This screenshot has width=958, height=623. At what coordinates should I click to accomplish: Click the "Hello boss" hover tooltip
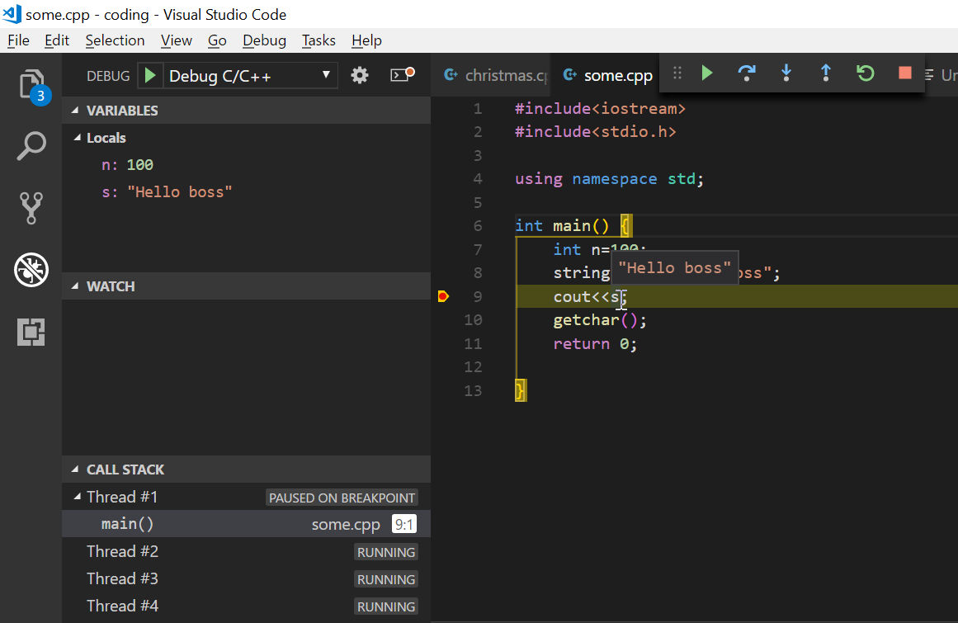coord(674,268)
